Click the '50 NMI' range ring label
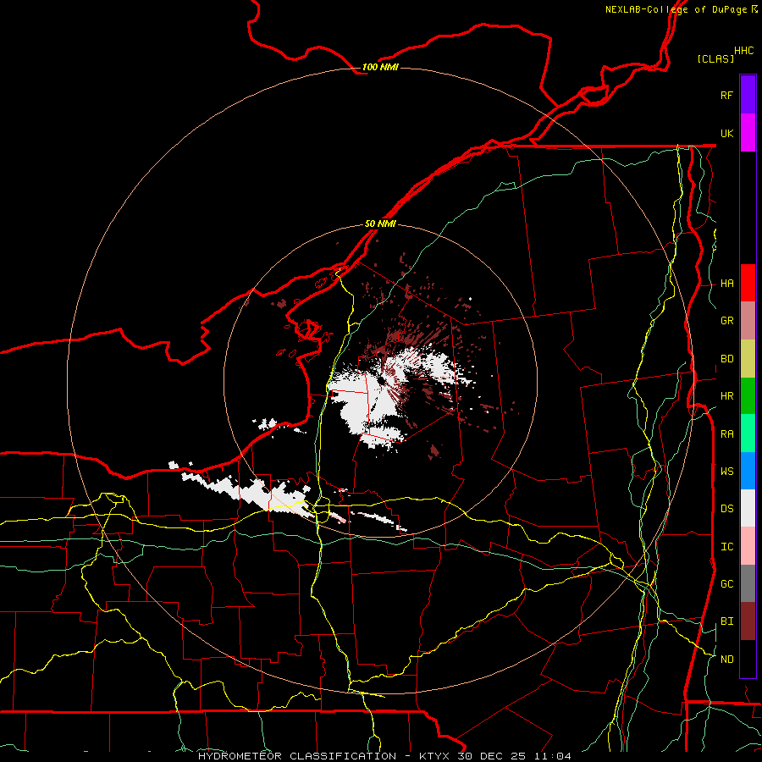 point(380,224)
